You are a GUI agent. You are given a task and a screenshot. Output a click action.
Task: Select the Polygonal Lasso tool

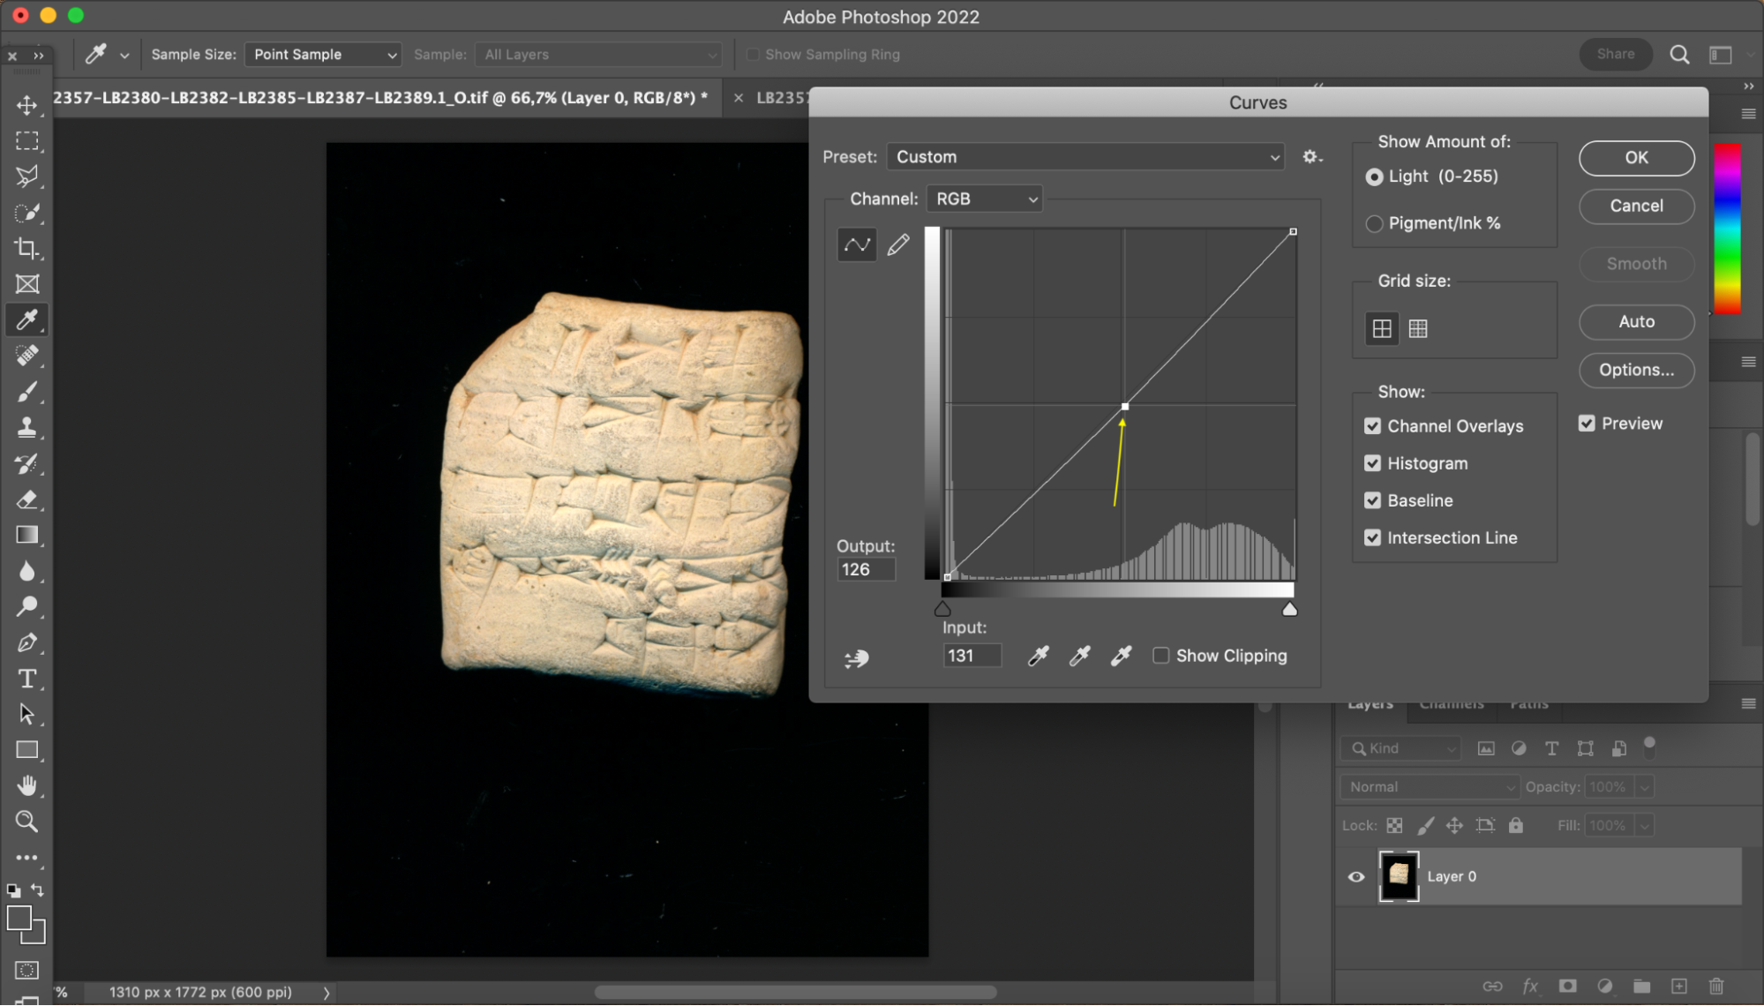pos(26,176)
